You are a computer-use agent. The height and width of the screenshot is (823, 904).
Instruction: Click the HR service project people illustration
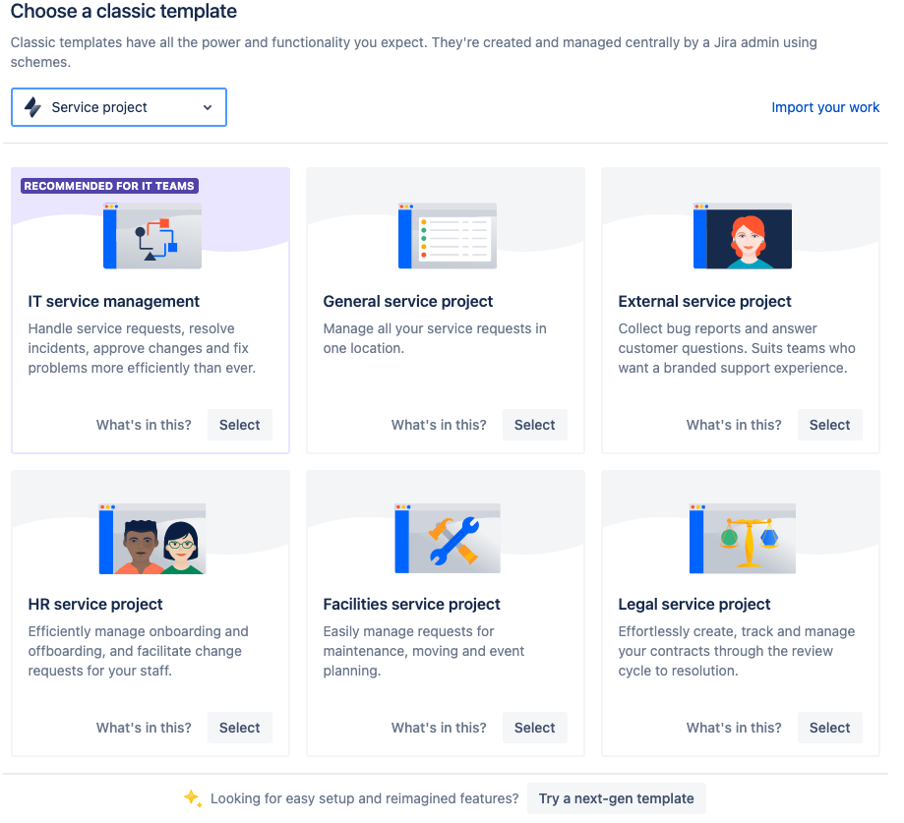tap(152, 539)
